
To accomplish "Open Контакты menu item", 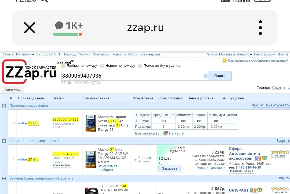I will pos(101,54).
